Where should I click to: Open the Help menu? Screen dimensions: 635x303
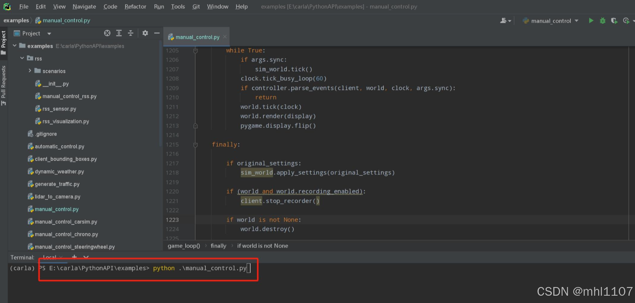[242, 7]
